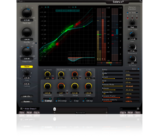The height and width of the screenshot is (137, 160).
Task: Switch to the DExp tab
Action: (x=90, y=101)
